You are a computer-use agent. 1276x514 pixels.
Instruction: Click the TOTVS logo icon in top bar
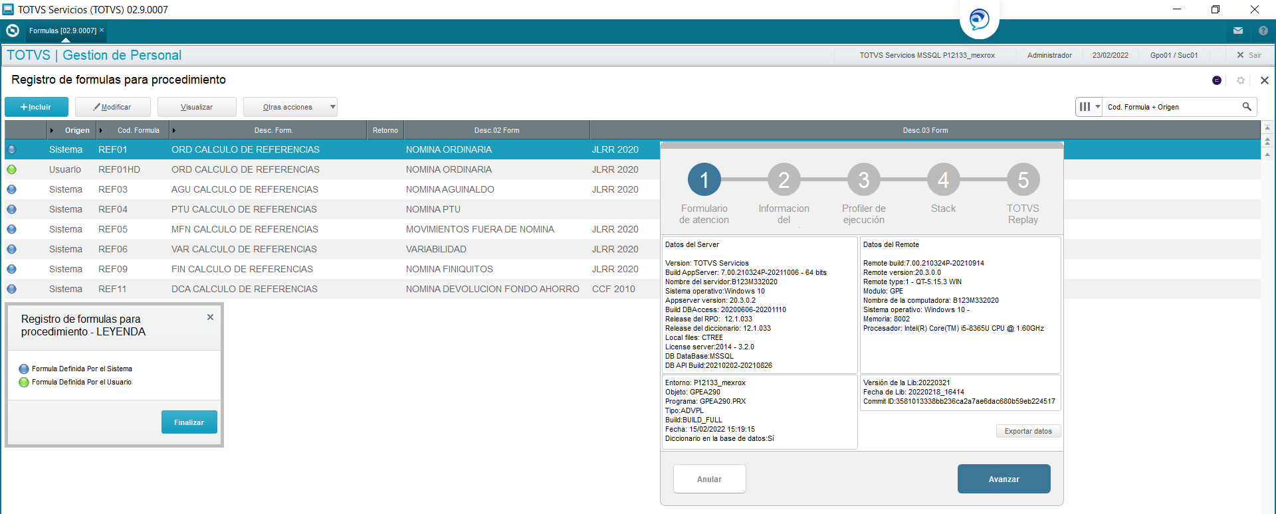click(x=12, y=31)
